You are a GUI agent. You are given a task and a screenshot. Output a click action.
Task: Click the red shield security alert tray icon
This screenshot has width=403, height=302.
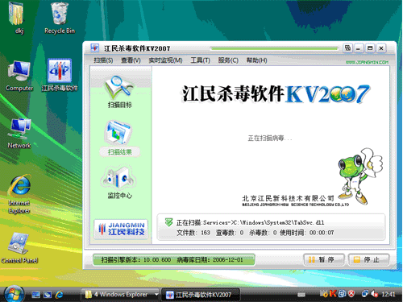[351, 294]
